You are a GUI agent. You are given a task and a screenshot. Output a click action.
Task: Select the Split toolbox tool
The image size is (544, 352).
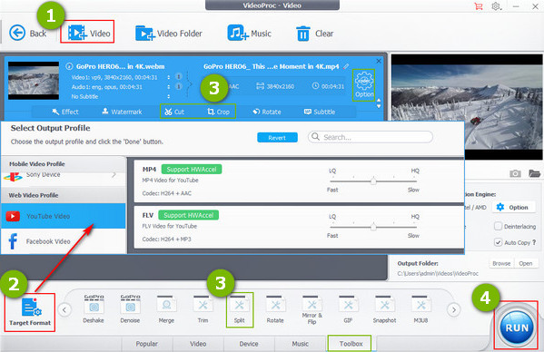tap(240, 309)
